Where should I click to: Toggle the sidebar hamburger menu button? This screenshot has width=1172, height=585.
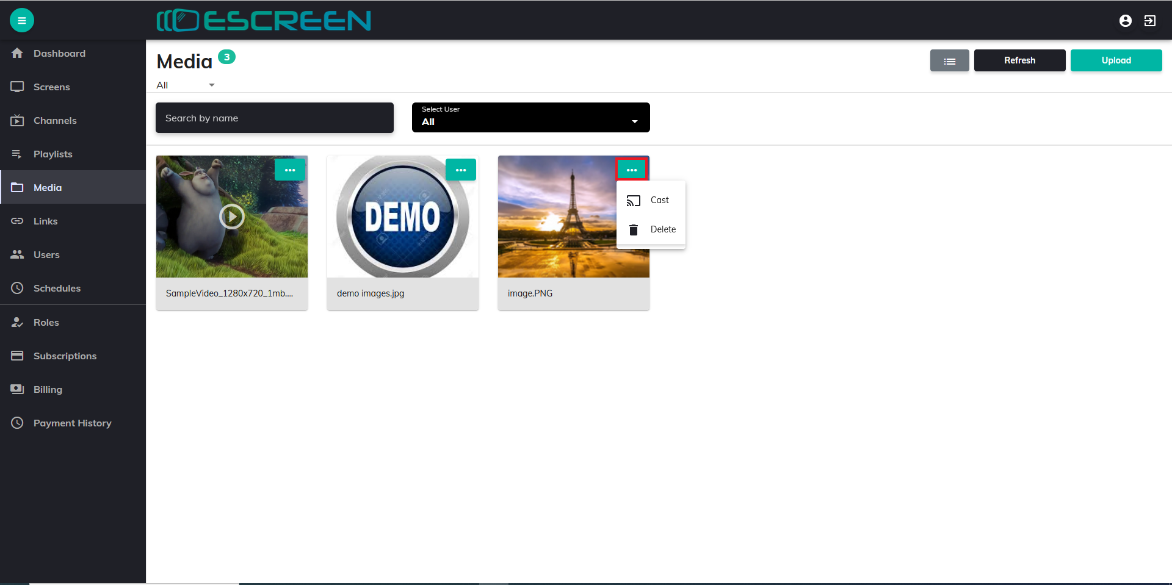(x=22, y=21)
